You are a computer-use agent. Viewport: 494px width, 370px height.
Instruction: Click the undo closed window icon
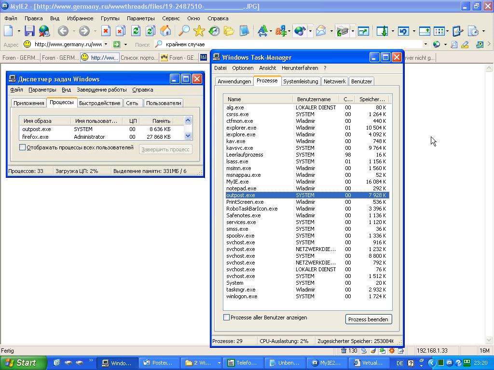pos(404,31)
